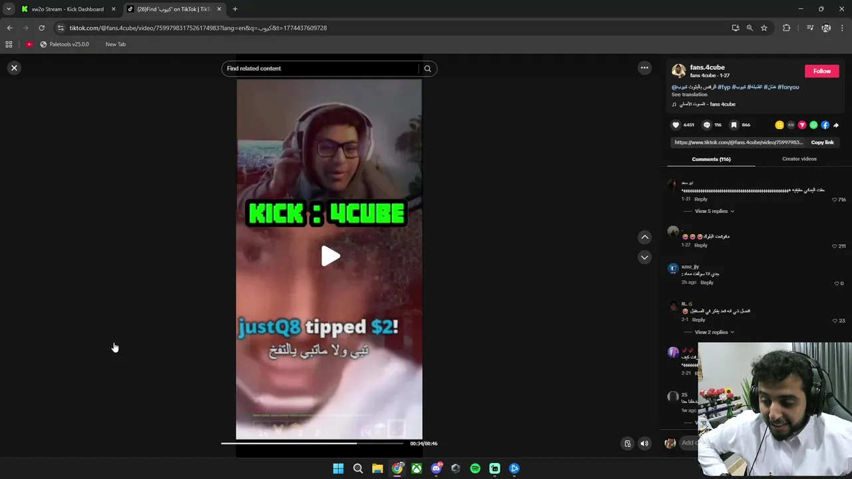Open the original sound link by fans 4cube

[708, 104]
